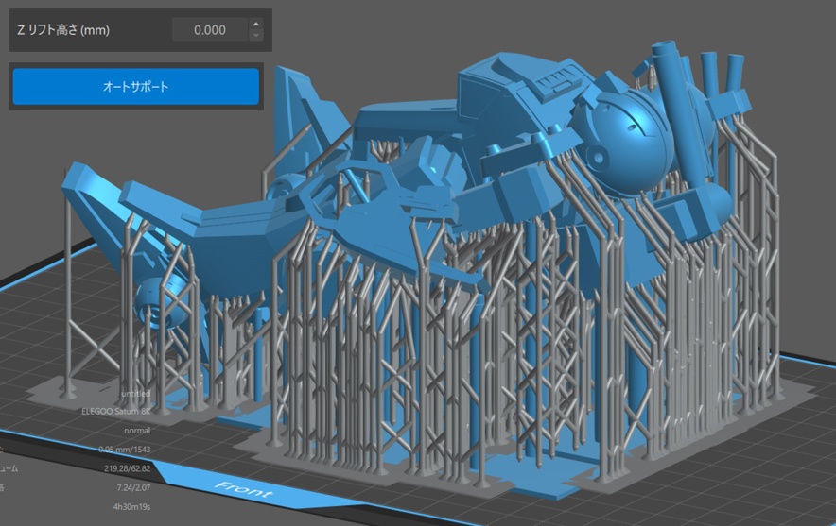Click the ELEGOO Saturn 8K printer text
This screenshot has height=526, width=836.
116,411
